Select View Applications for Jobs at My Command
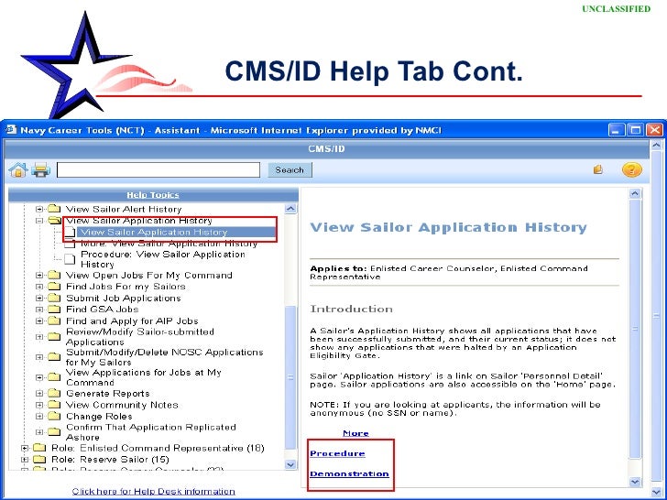The height and width of the screenshot is (500, 667). point(144,377)
